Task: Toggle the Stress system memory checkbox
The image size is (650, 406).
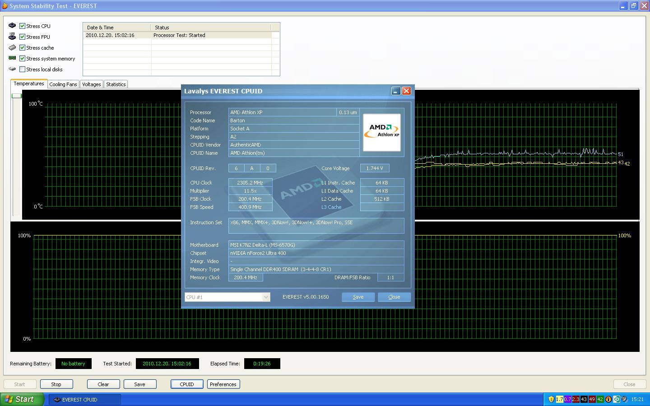Action: tap(22, 58)
